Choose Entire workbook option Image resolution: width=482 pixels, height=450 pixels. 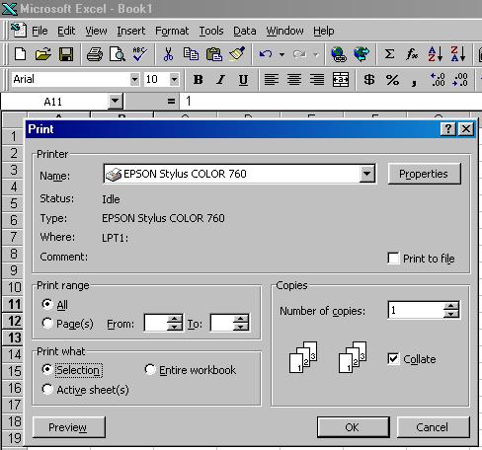pyautogui.click(x=150, y=369)
